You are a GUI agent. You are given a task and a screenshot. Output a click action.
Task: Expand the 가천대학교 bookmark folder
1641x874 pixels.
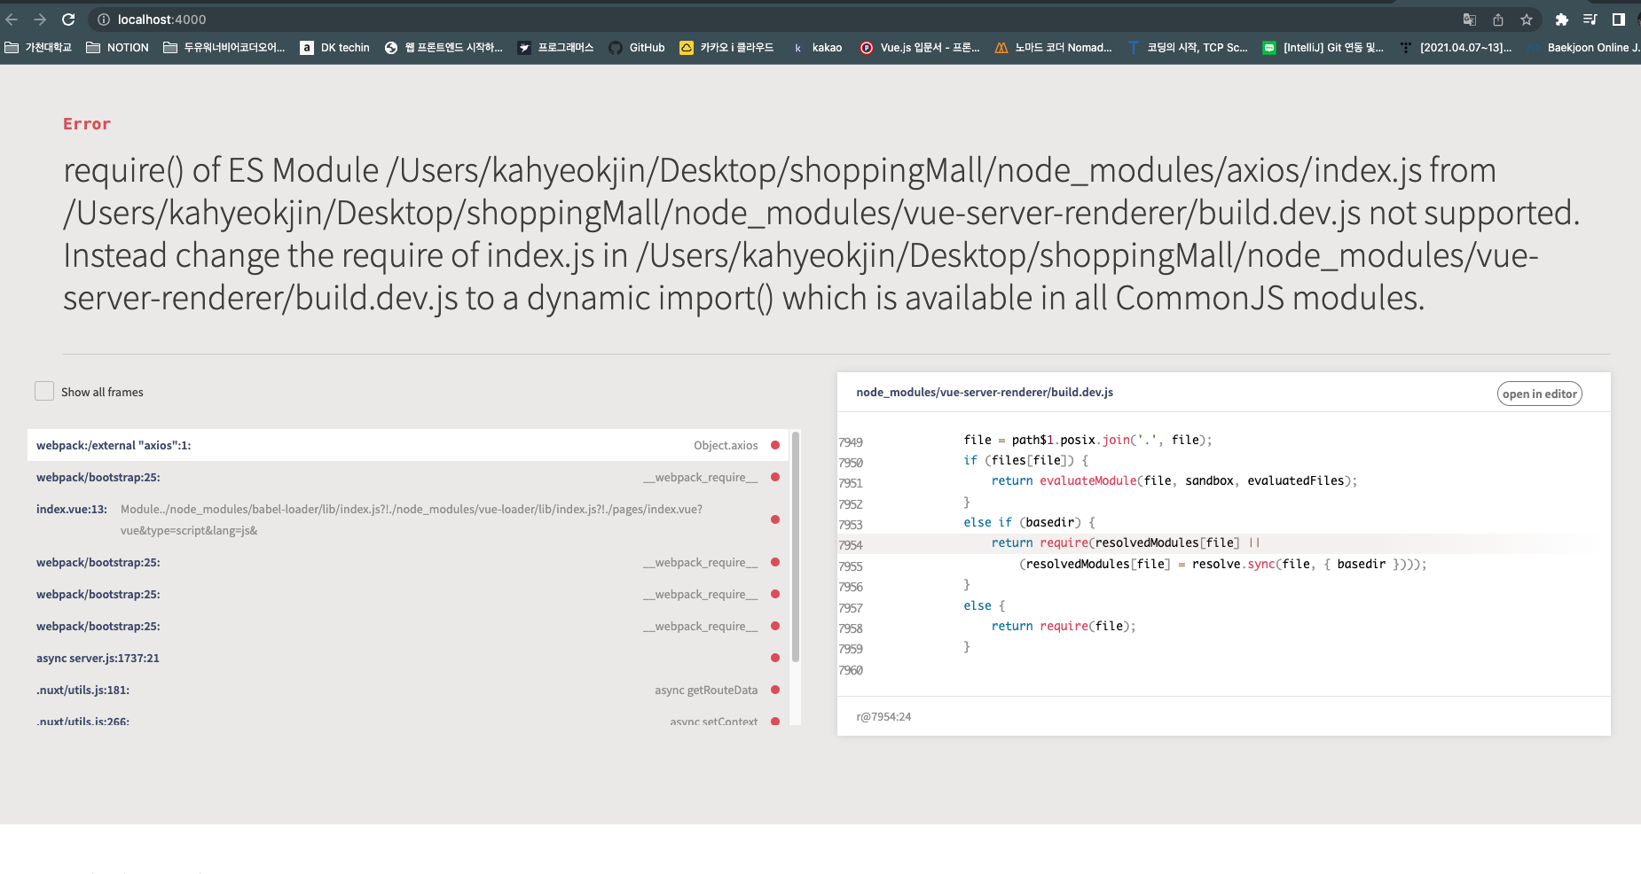(x=38, y=48)
